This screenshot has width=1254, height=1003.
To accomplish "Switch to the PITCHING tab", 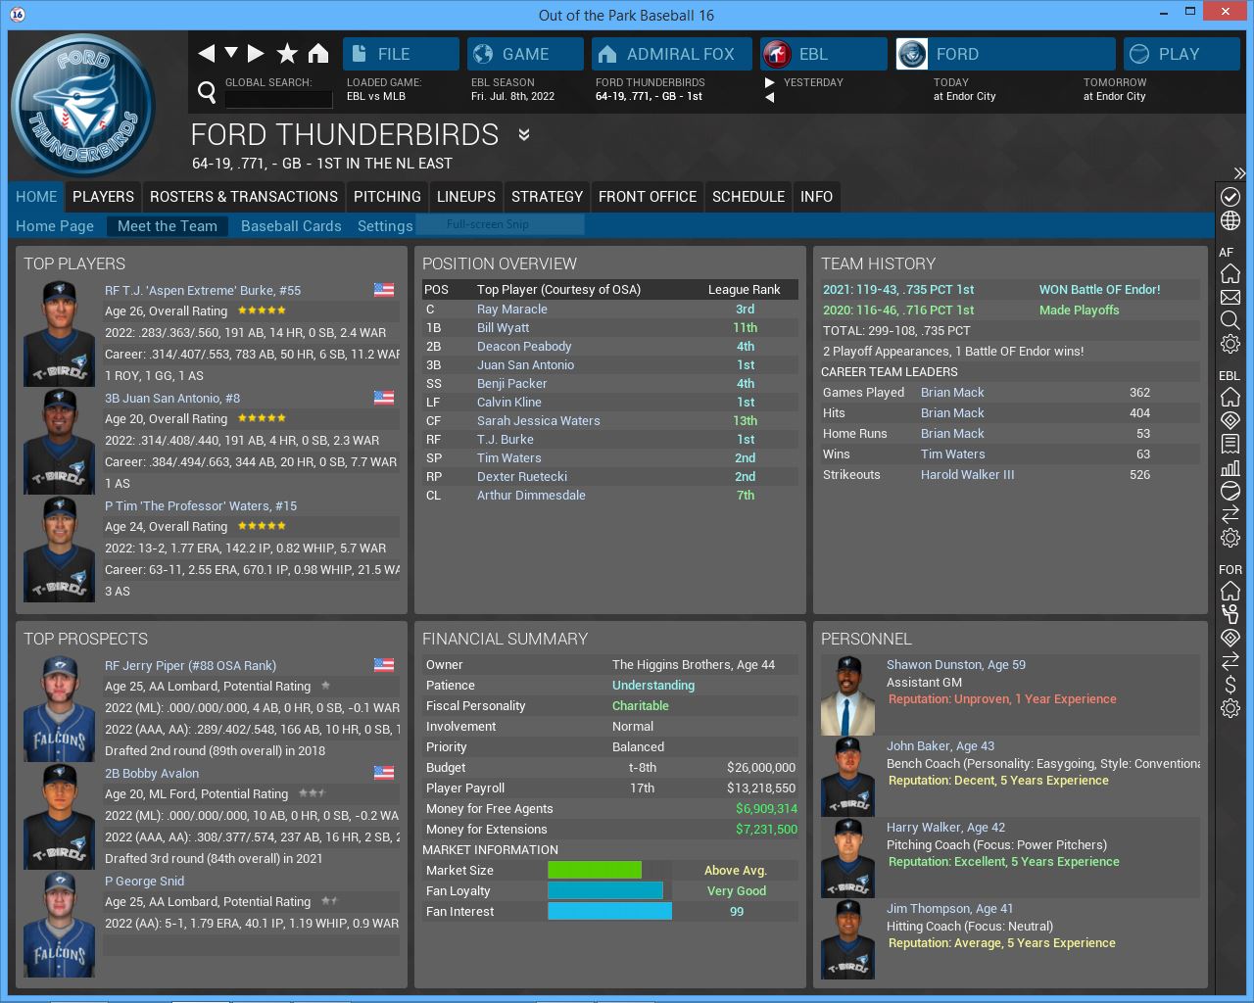I will pos(387,197).
